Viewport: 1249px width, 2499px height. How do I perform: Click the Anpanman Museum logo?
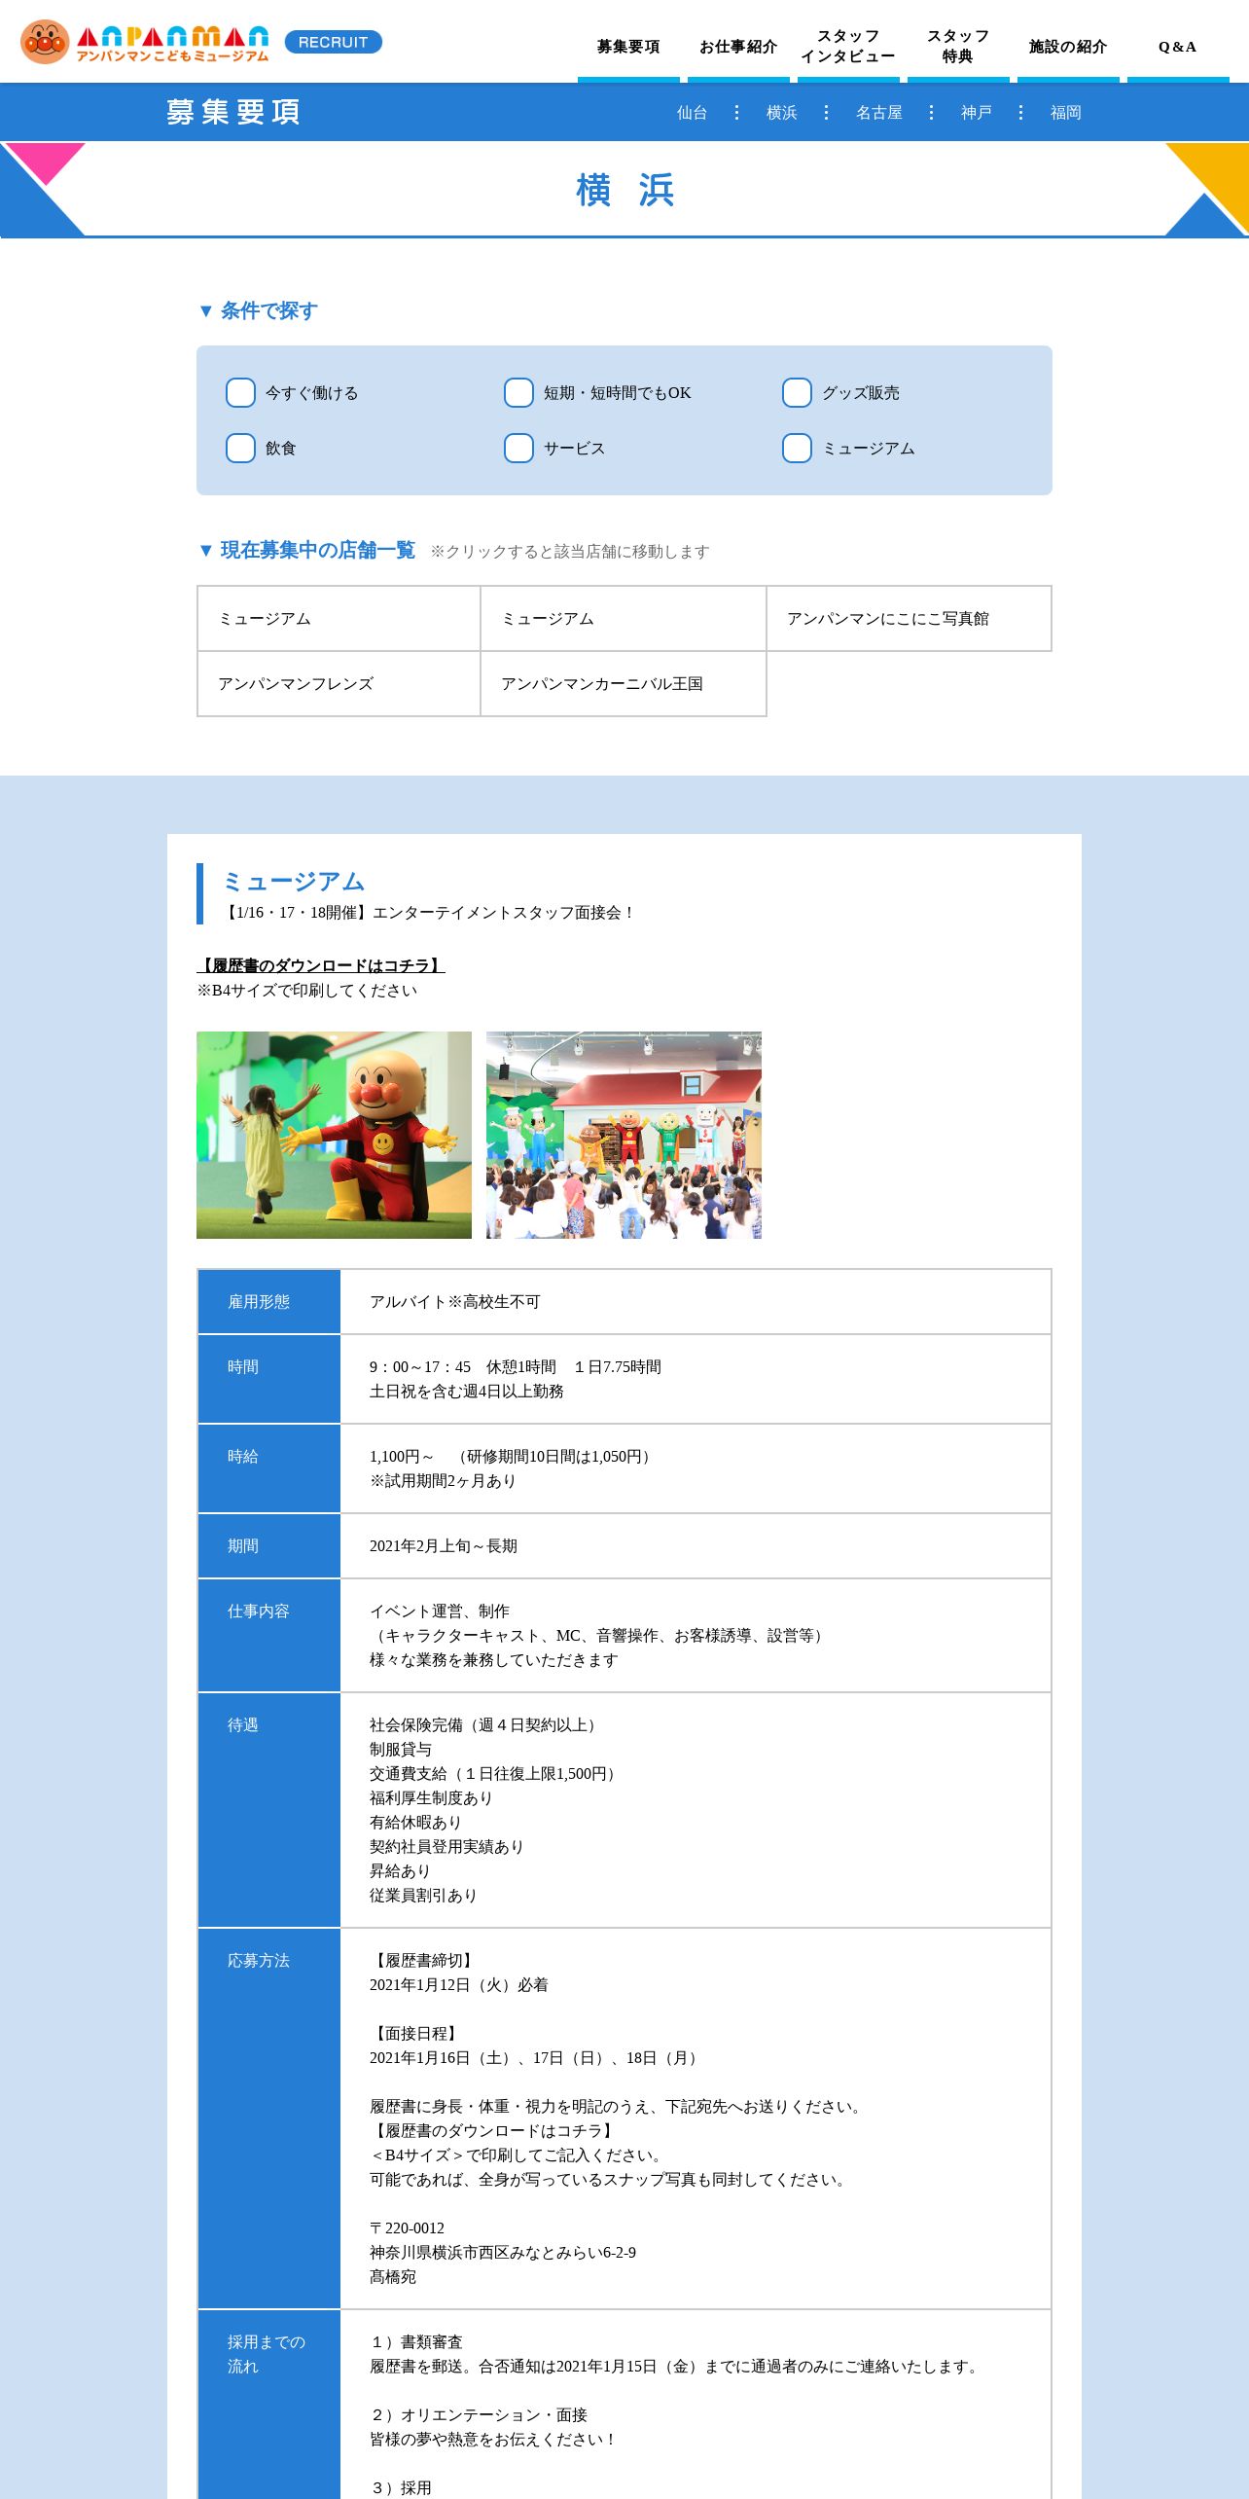click(145, 42)
